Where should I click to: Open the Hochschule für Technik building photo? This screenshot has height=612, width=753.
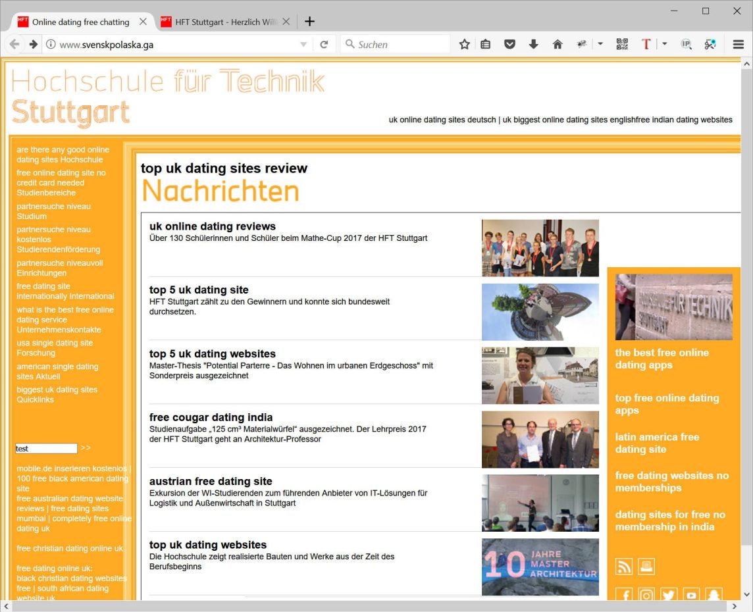[674, 307]
